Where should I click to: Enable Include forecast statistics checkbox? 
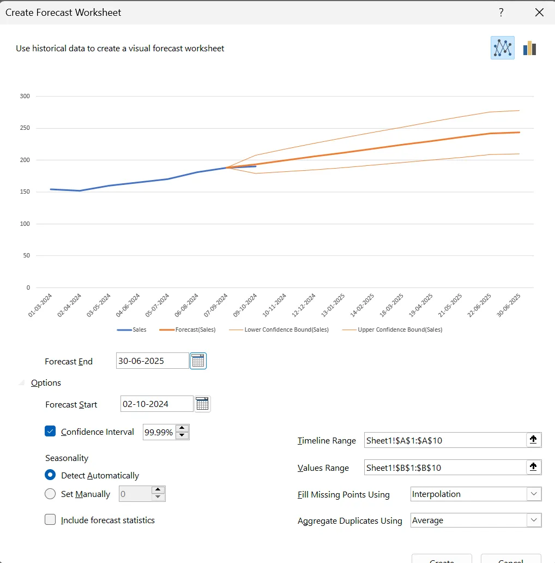click(x=50, y=519)
